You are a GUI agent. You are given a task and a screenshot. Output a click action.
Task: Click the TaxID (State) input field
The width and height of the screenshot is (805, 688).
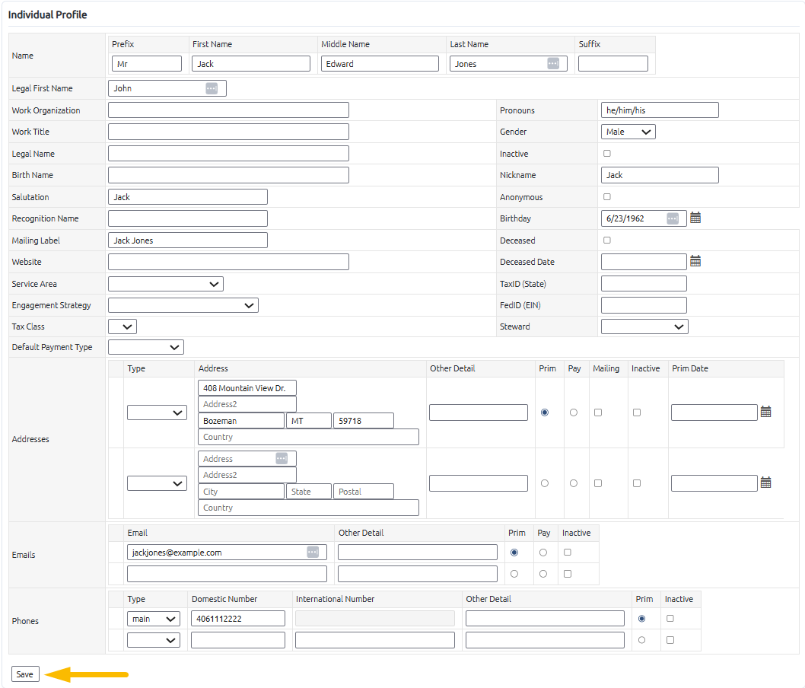644,283
